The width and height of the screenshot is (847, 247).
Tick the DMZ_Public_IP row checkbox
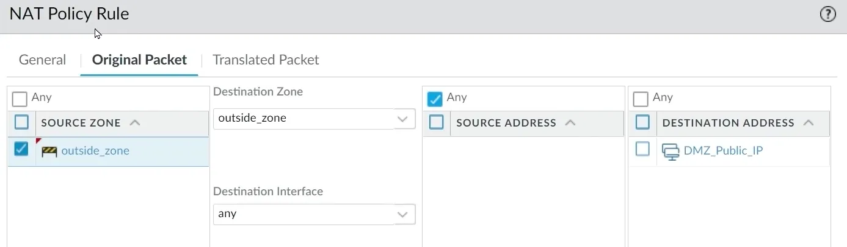pyautogui.click(x=642, y=149)
